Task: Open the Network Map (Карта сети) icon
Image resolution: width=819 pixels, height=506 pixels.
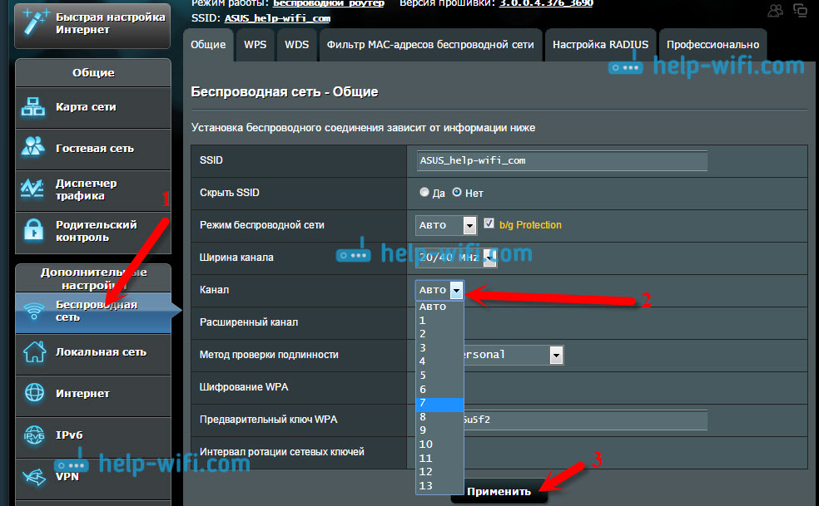Action: click(x=34, y=107)
